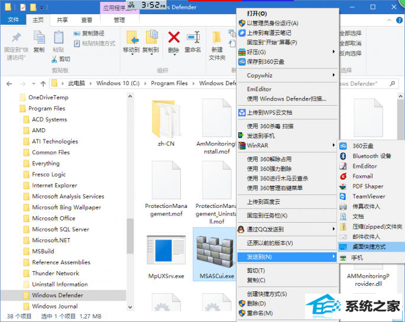Click 创建快捷方式(S) menu entry
405x322 pixels.
click(x=288, y=294)
